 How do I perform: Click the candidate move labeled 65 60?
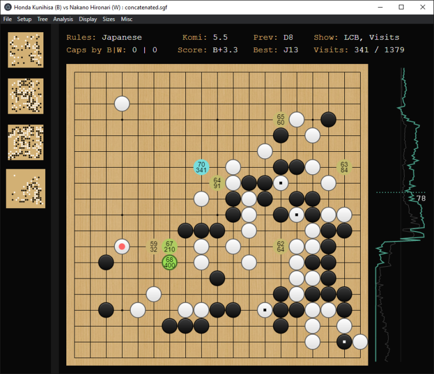[x=280, y=120]
